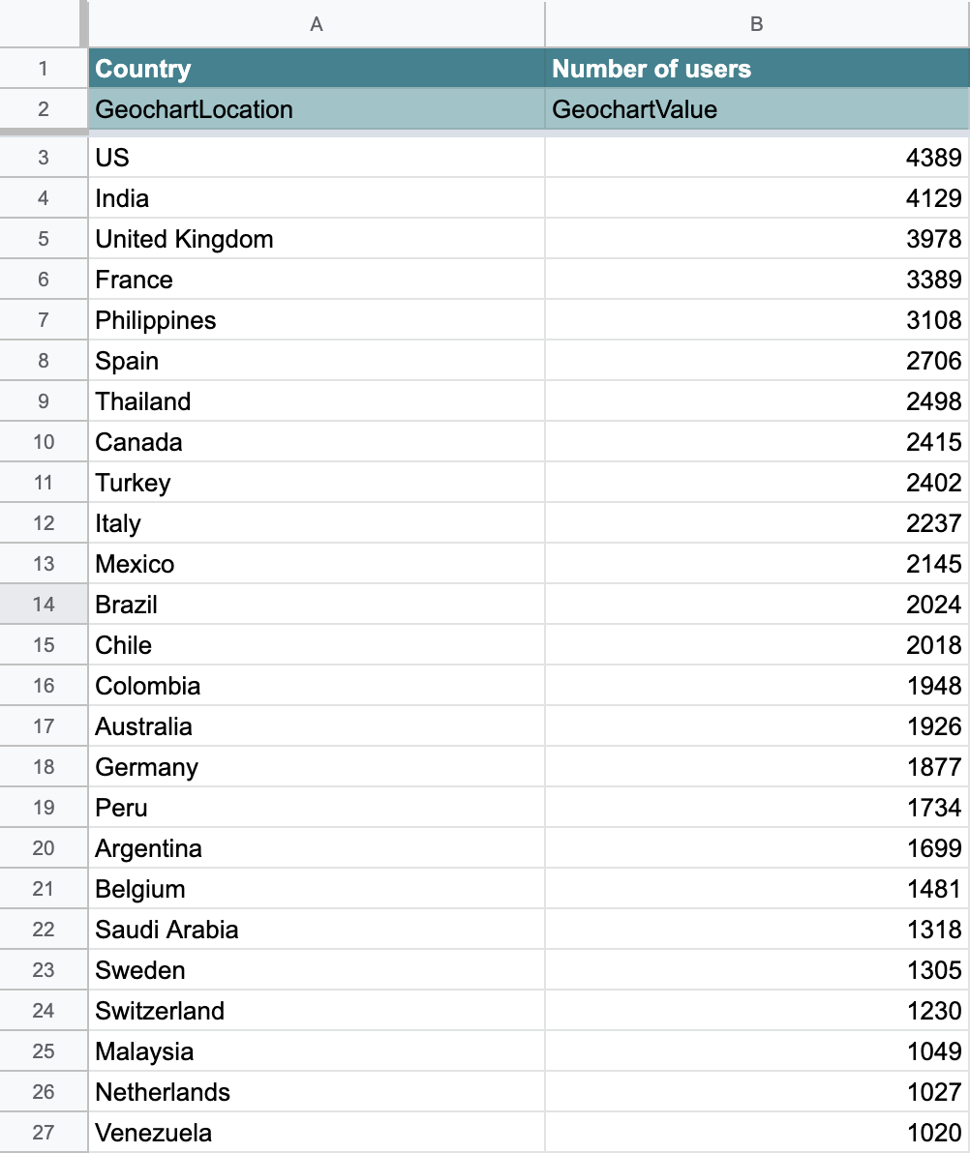Click the Number of users header cell
Viewport: 970px width, 1153px height.
pyautogui.click(x=757, y=69)
